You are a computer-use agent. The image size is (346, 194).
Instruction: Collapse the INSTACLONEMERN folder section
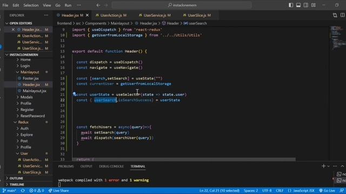pos(24,54)
